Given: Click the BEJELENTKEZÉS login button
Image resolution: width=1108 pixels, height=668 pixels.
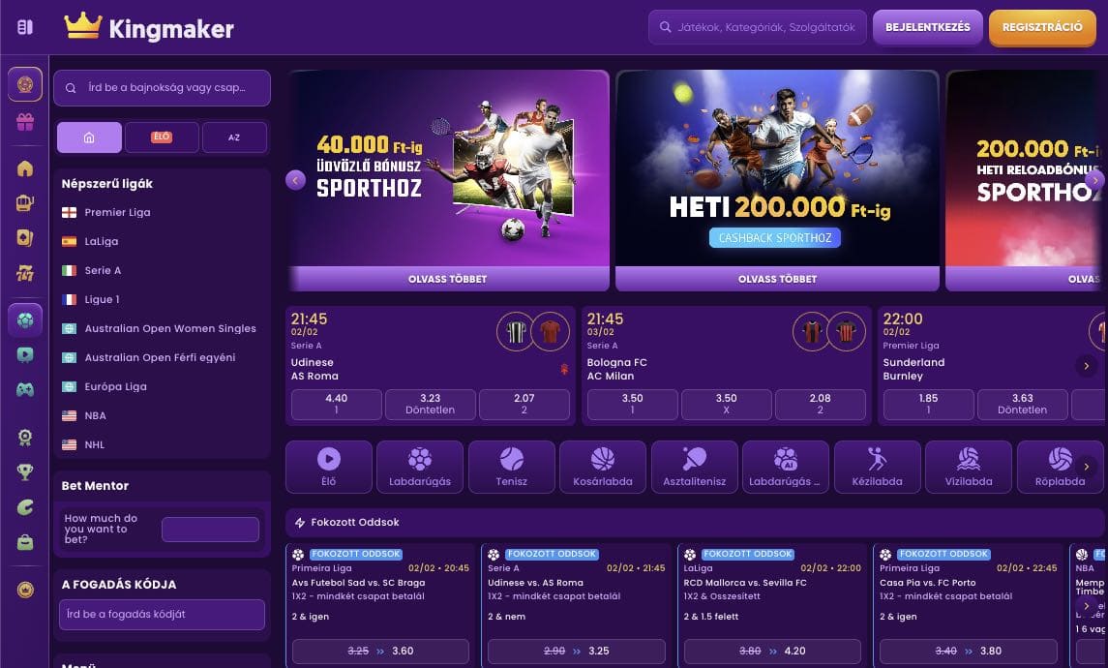Looking at the screenshot, I should point(928,27).
